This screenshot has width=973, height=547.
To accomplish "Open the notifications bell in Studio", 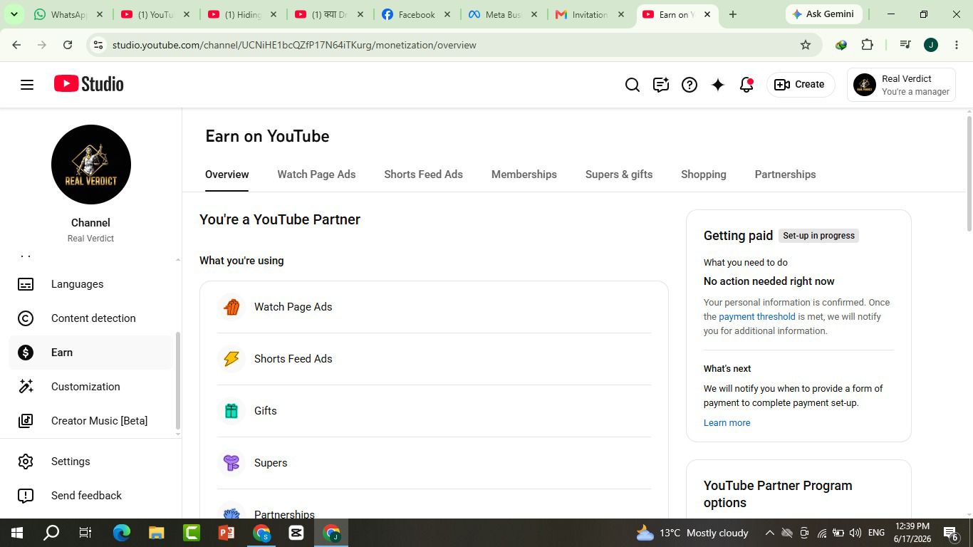I will coord(746,85).
